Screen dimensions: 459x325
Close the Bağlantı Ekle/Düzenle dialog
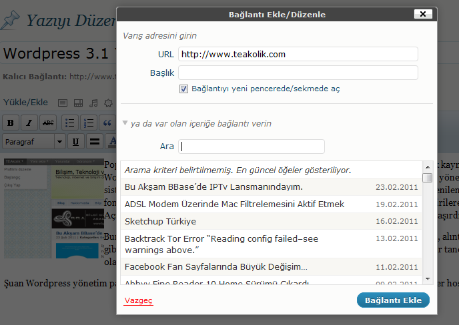(423, 14)
